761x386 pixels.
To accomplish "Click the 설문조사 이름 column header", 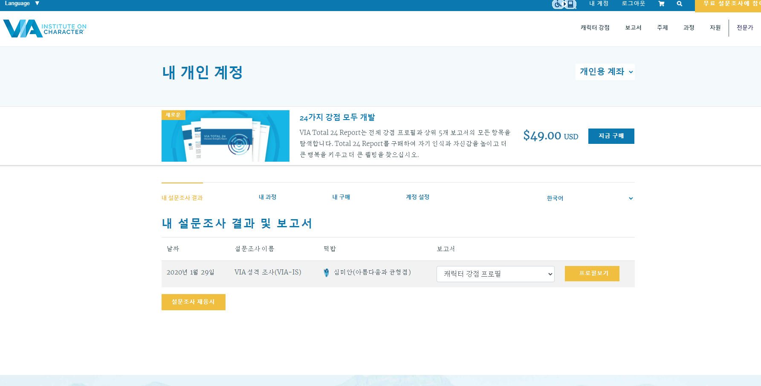I will tap(255, 249).
